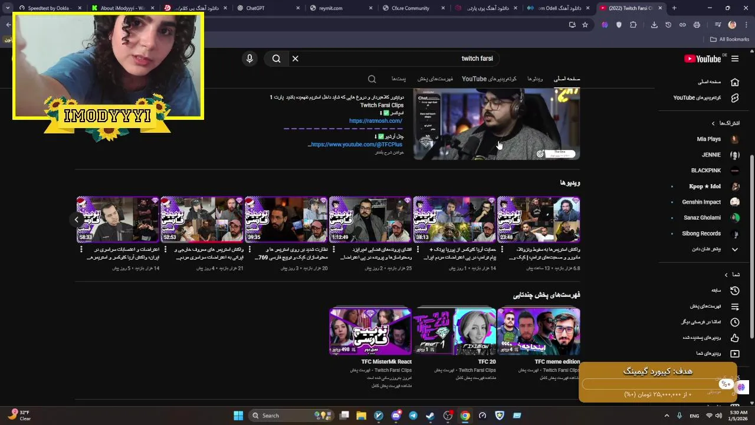Open the Playlists icon in the sidebar
This screenshot has height=425, width=755.
pyautogui.click(x=735, y=306)
